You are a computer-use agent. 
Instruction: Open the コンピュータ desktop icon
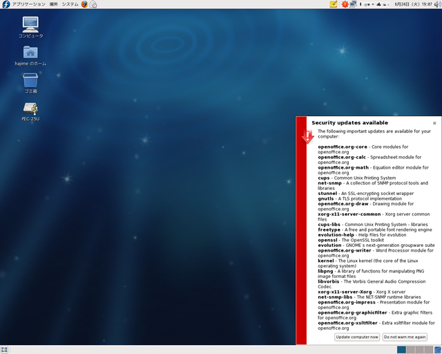(30, 28)
